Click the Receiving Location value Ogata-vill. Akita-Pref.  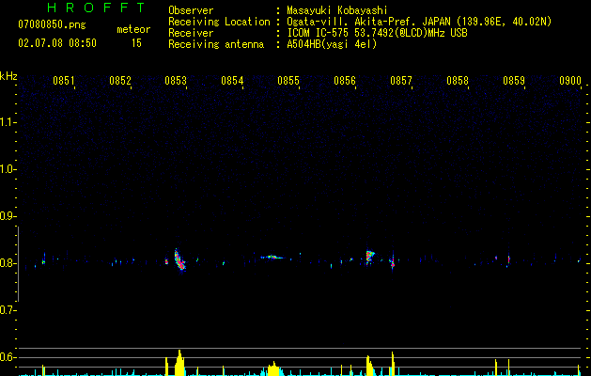(352, 22)
